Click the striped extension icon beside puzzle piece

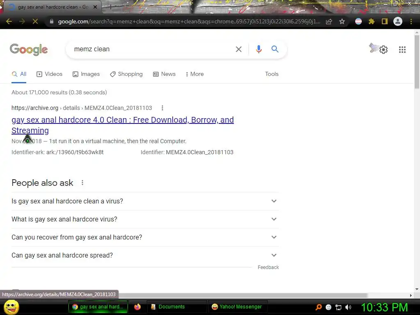(x=358, y=21)
